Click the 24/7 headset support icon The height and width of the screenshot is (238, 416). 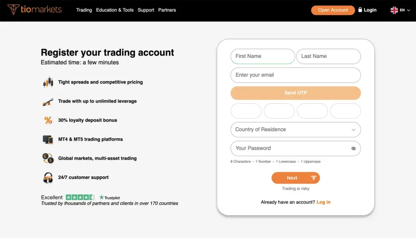click(x=48, y=177)
